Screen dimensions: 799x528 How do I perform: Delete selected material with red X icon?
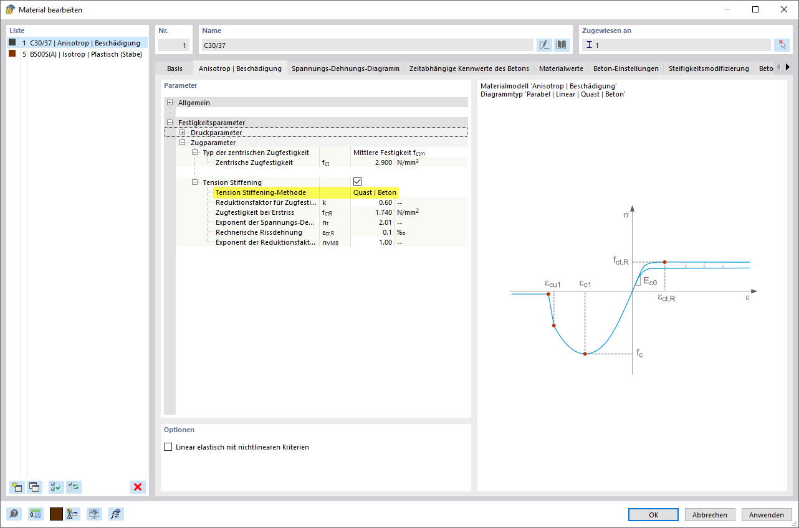click(x=138, y=488)
